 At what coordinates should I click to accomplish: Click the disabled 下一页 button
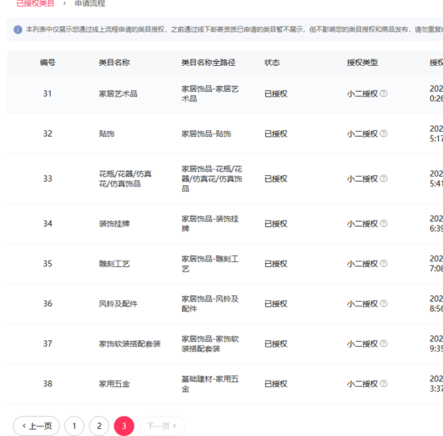pos(162,426)
